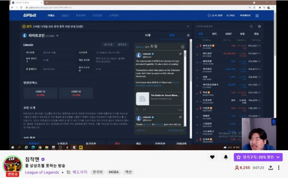Screen dimensions: 288x178
Task: Toggle stream notifications bell
Action: 226,157
